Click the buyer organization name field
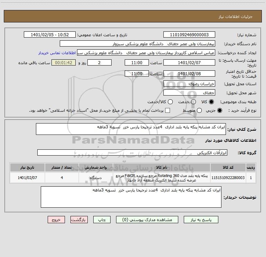Image resolution: width=266 pixels, height=257 pixels. [x=137, y=44]
